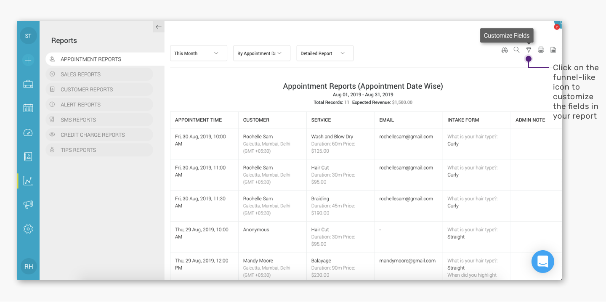
Task: Click the funnel icon to customize fields
Action: [529, 50]
